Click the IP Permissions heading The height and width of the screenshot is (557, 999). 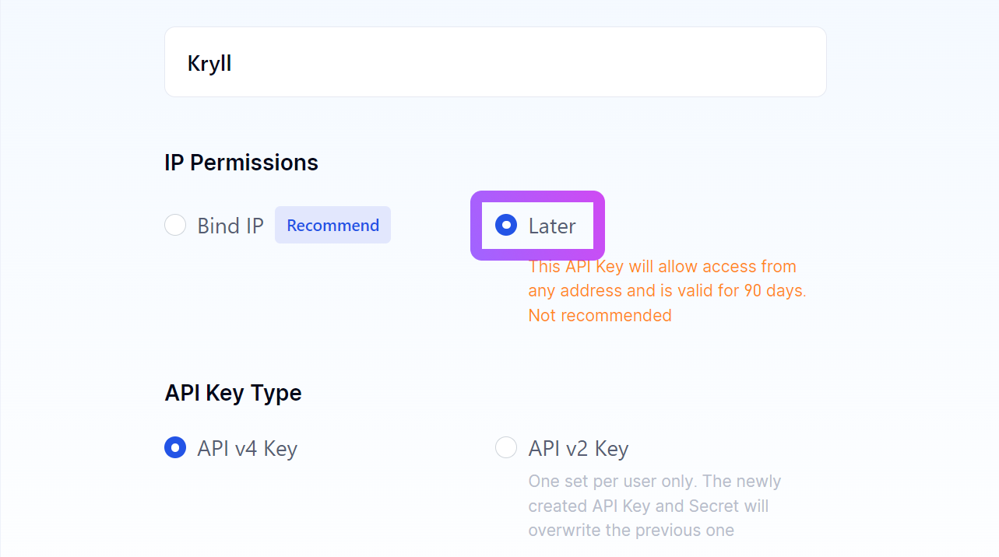tap(241, 163)
